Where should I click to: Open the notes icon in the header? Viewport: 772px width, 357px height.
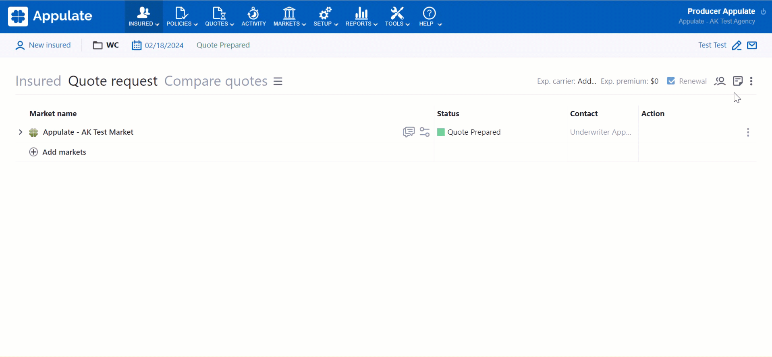[737, 81]
